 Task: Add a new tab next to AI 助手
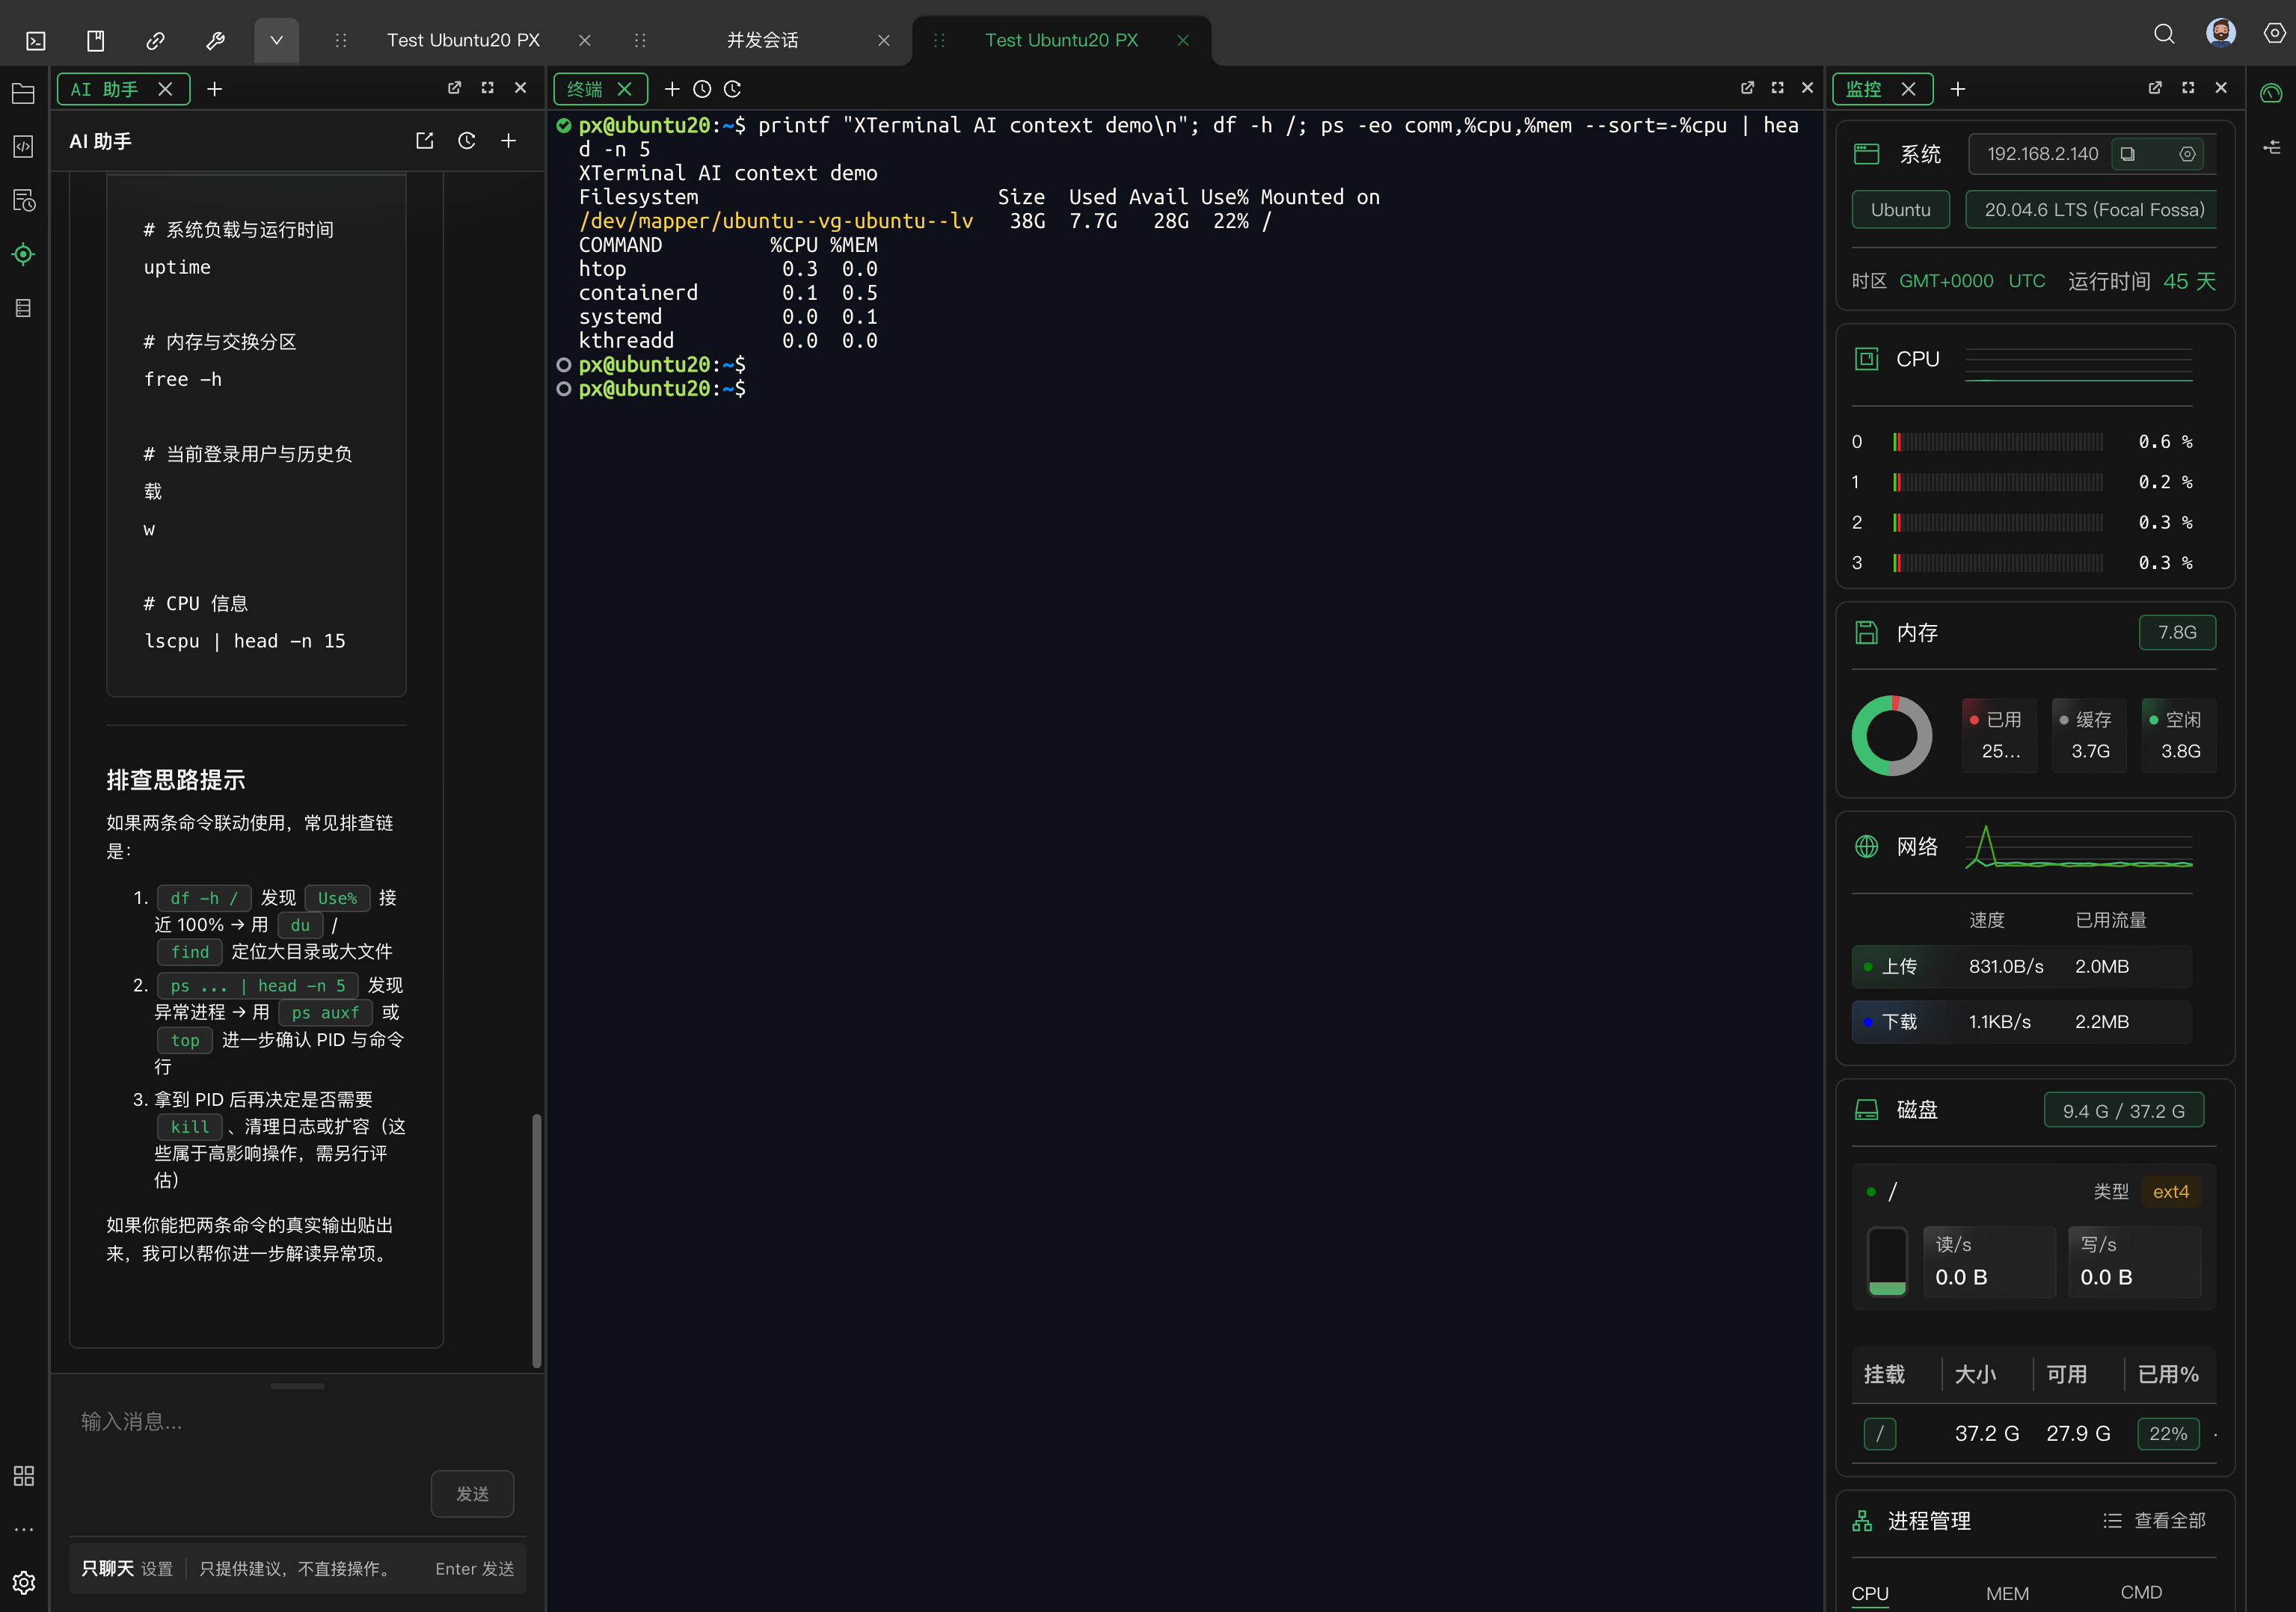(x=214, y=89)
